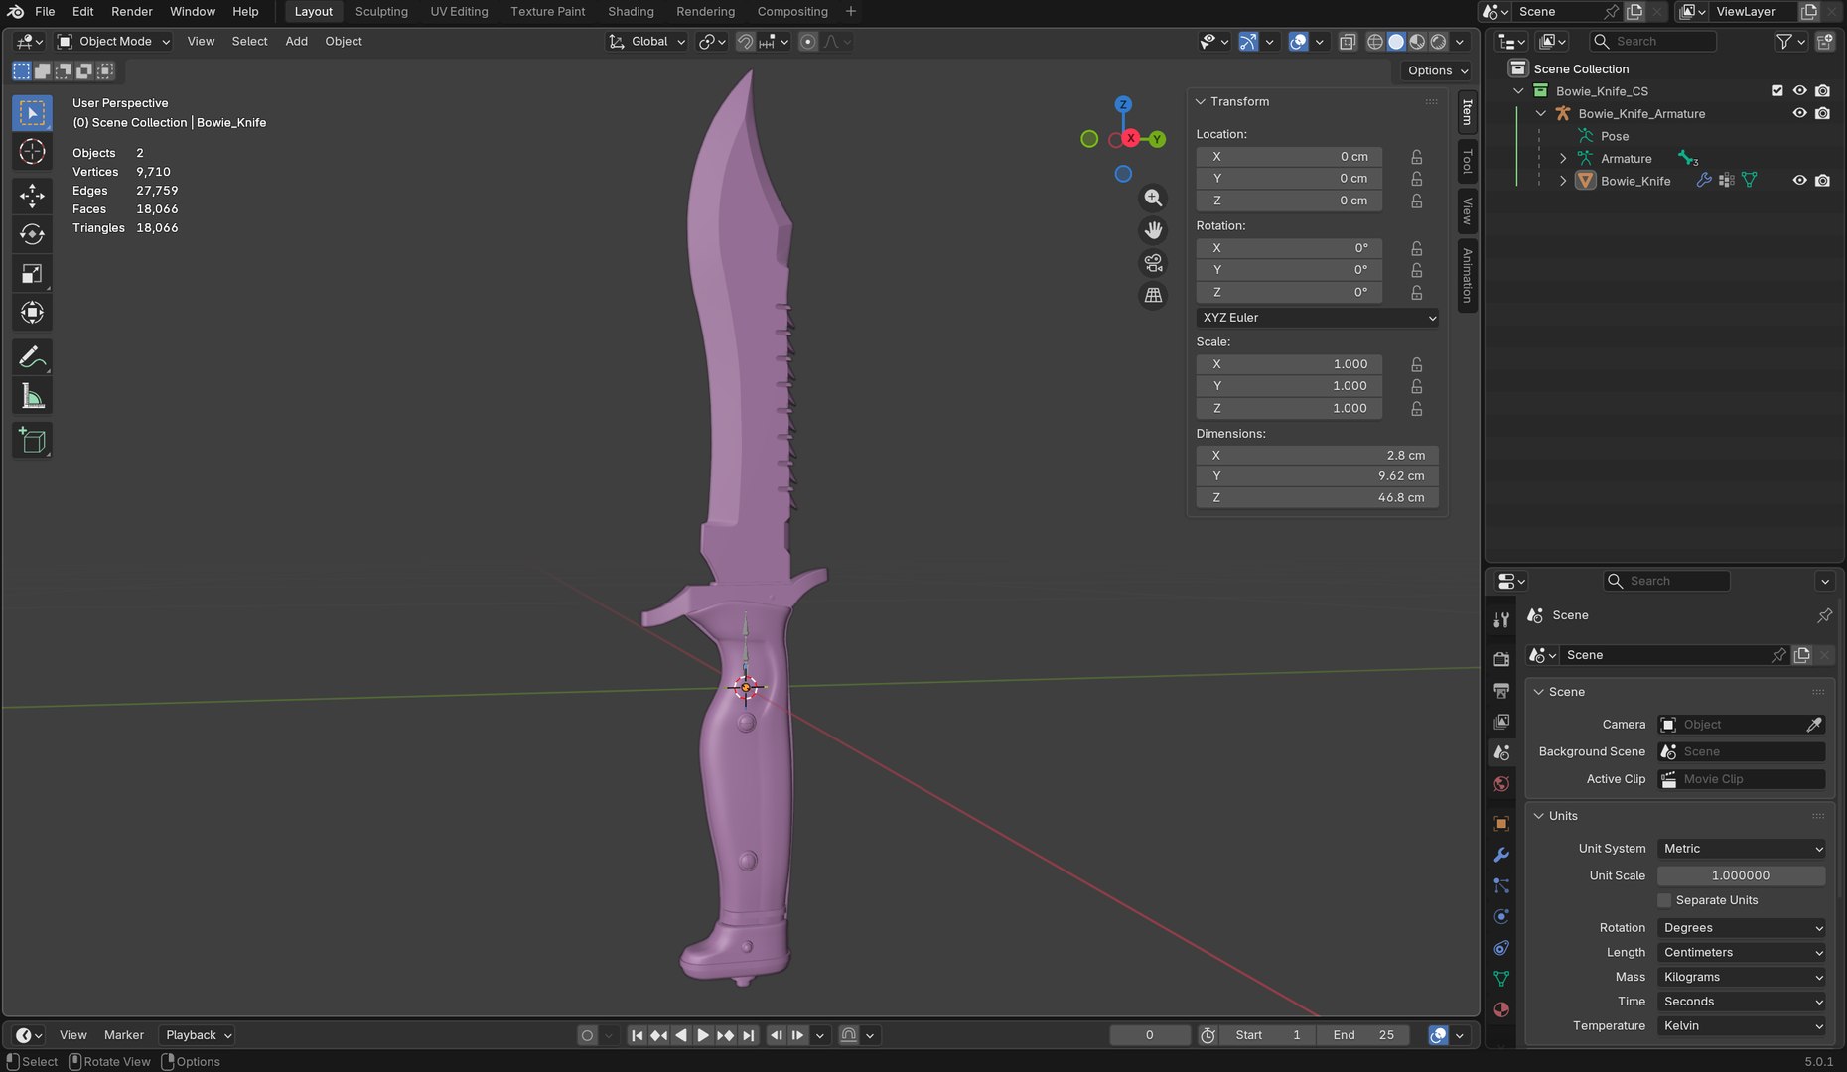Toggle lock on Location X

[1417, 157]
